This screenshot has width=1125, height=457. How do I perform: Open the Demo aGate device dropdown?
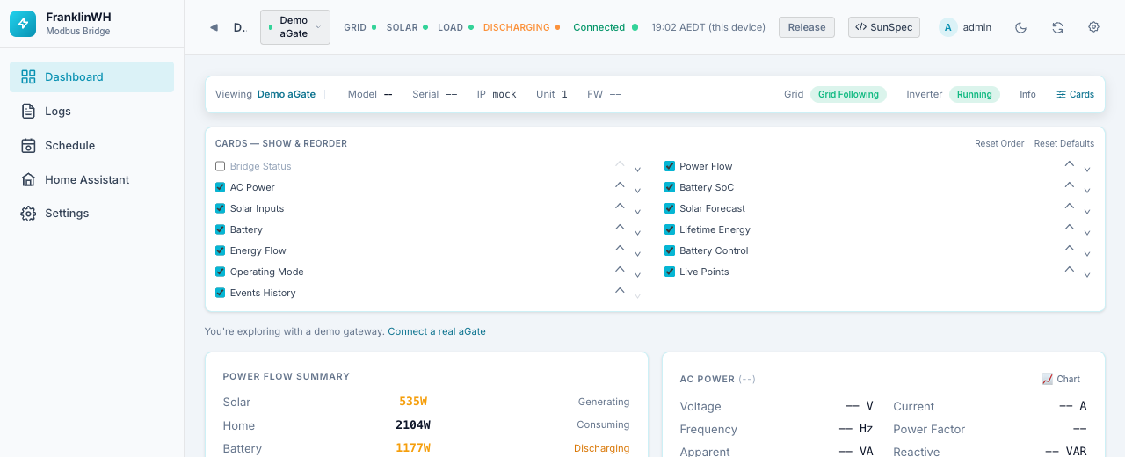pyautogui.click(x=295, y=27)
